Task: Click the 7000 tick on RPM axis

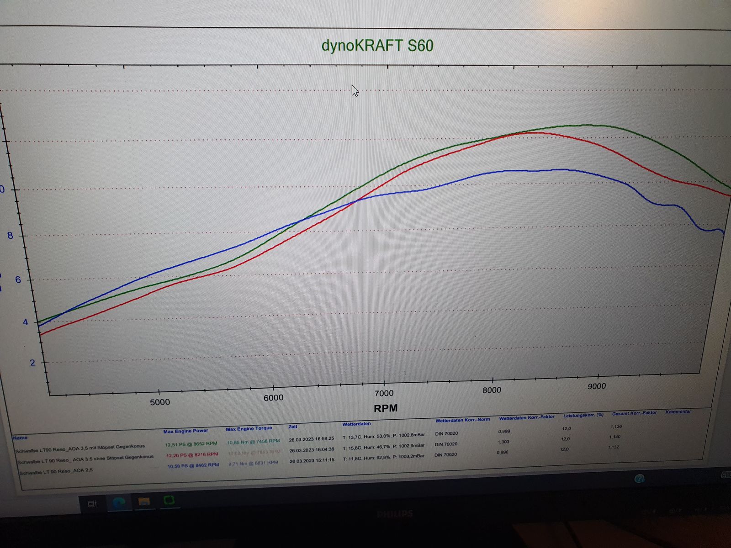Action: point(384,393)
